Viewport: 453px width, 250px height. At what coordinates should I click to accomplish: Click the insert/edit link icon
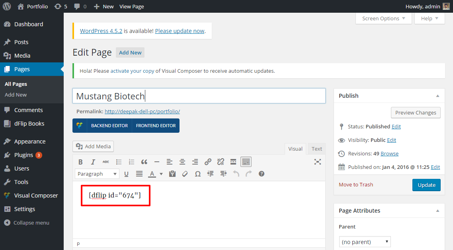[208, 162]
